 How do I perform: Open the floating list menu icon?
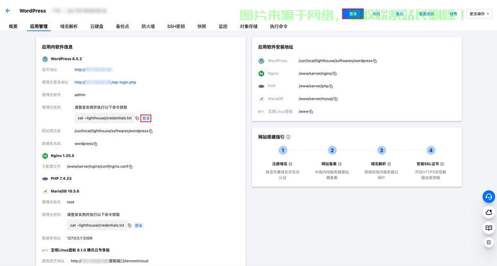(489, 243)
